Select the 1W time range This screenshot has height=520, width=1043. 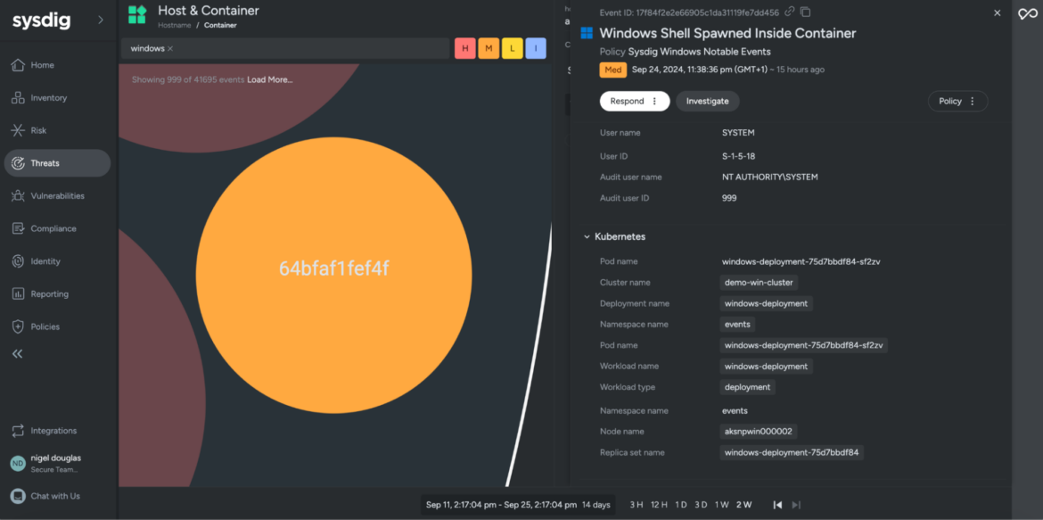pos(722,505)
